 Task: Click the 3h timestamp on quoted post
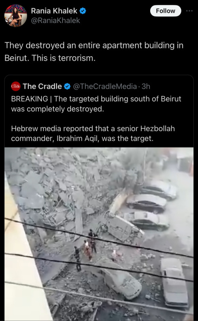point(146,86)
